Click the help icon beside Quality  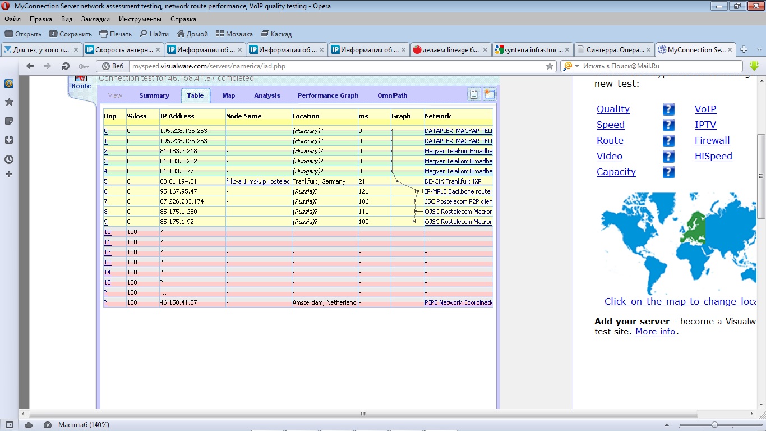(668, 109)
